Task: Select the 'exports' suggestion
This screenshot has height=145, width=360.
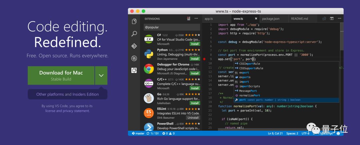Action: (x=286, y=77)
